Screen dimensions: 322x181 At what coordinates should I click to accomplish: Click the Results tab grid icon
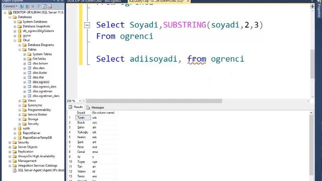click(x=70, y=107)
